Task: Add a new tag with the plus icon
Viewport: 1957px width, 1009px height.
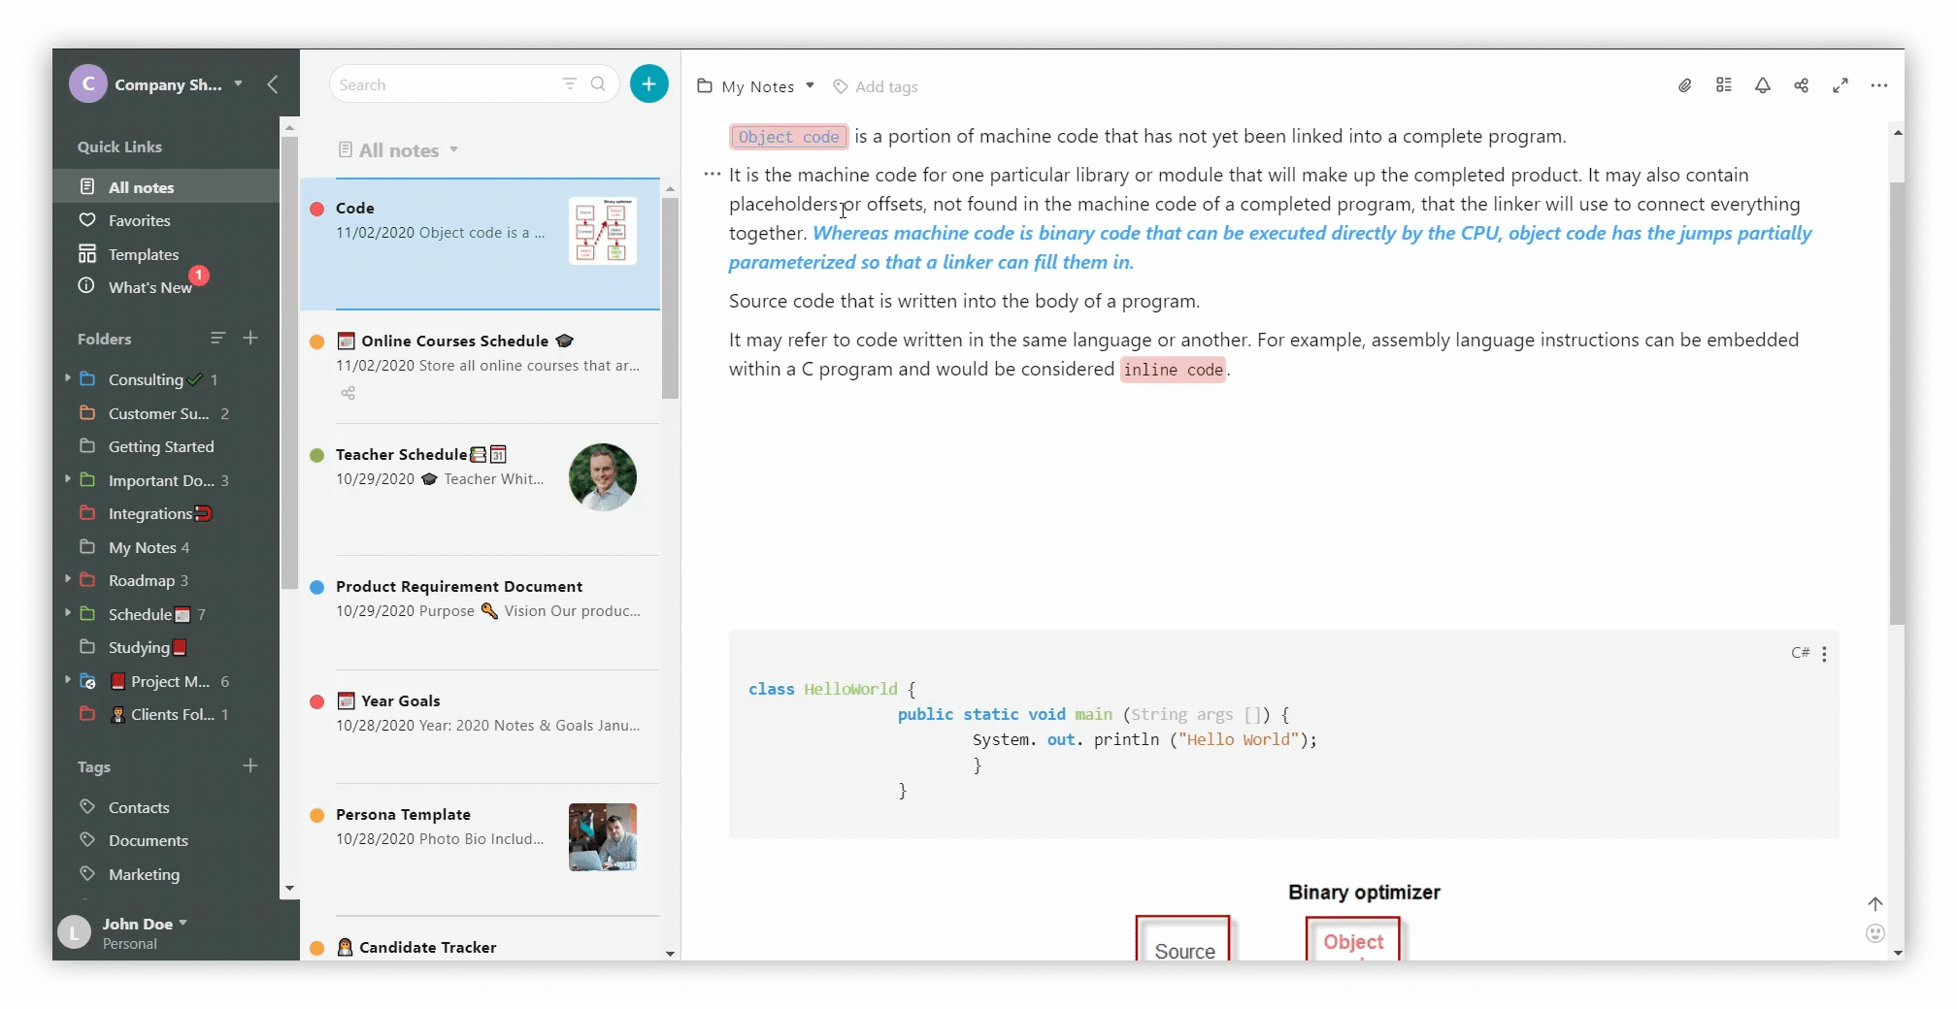Action: [x=250, y=765]
